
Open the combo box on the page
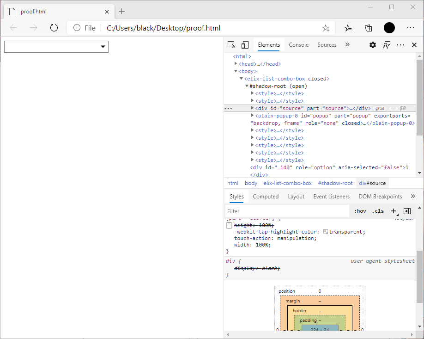102,47
